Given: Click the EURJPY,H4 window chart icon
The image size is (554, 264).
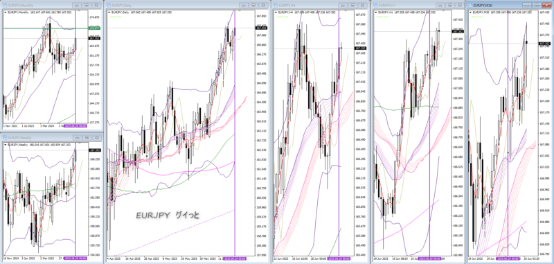Looking at the screenshot, I should [275, 6].
